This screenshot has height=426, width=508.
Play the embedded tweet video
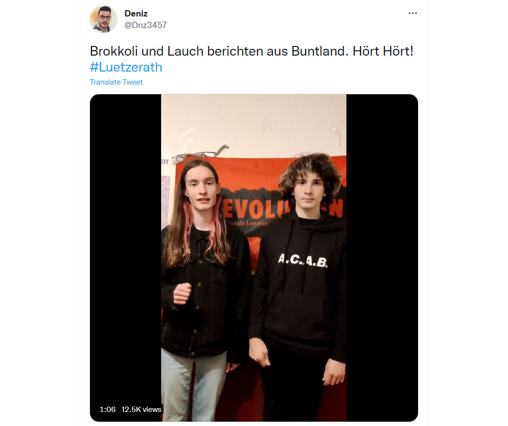254,258
